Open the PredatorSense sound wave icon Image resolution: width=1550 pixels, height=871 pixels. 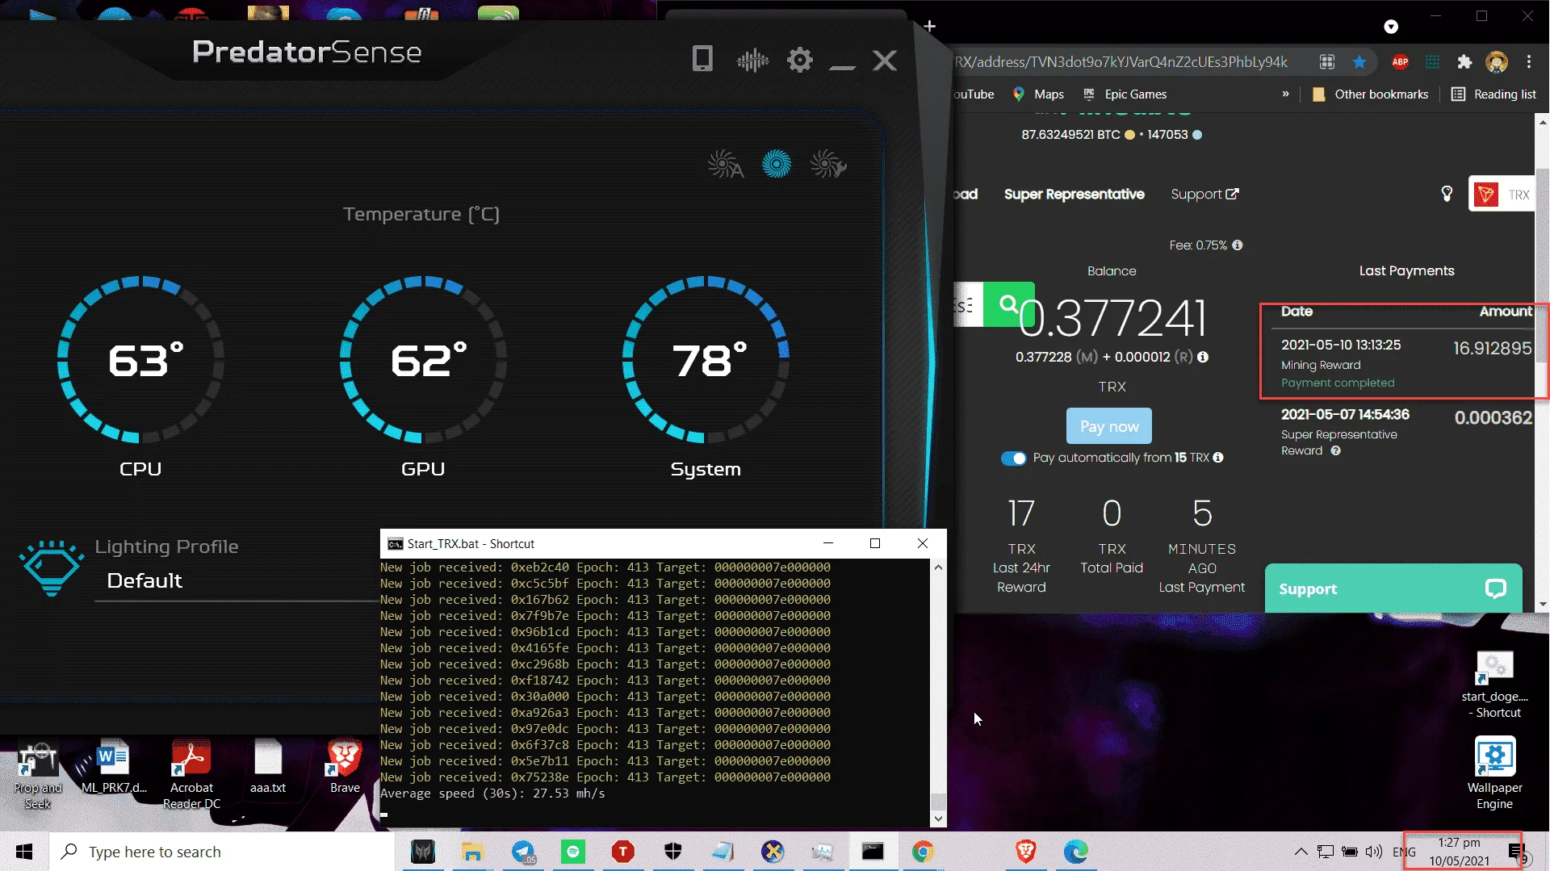752,60
